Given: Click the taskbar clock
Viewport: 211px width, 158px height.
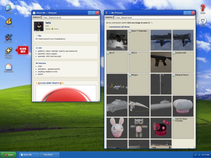Looking at the screenshot, I should (x=206, y=155).
